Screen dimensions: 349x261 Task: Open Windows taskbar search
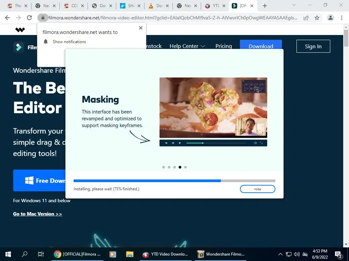click(x=25, y=254)
